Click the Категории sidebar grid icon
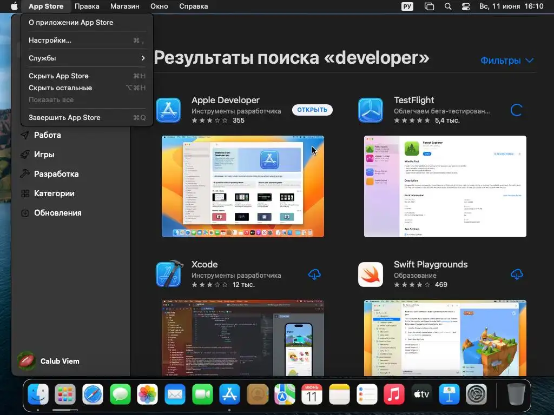 [25, 193]
